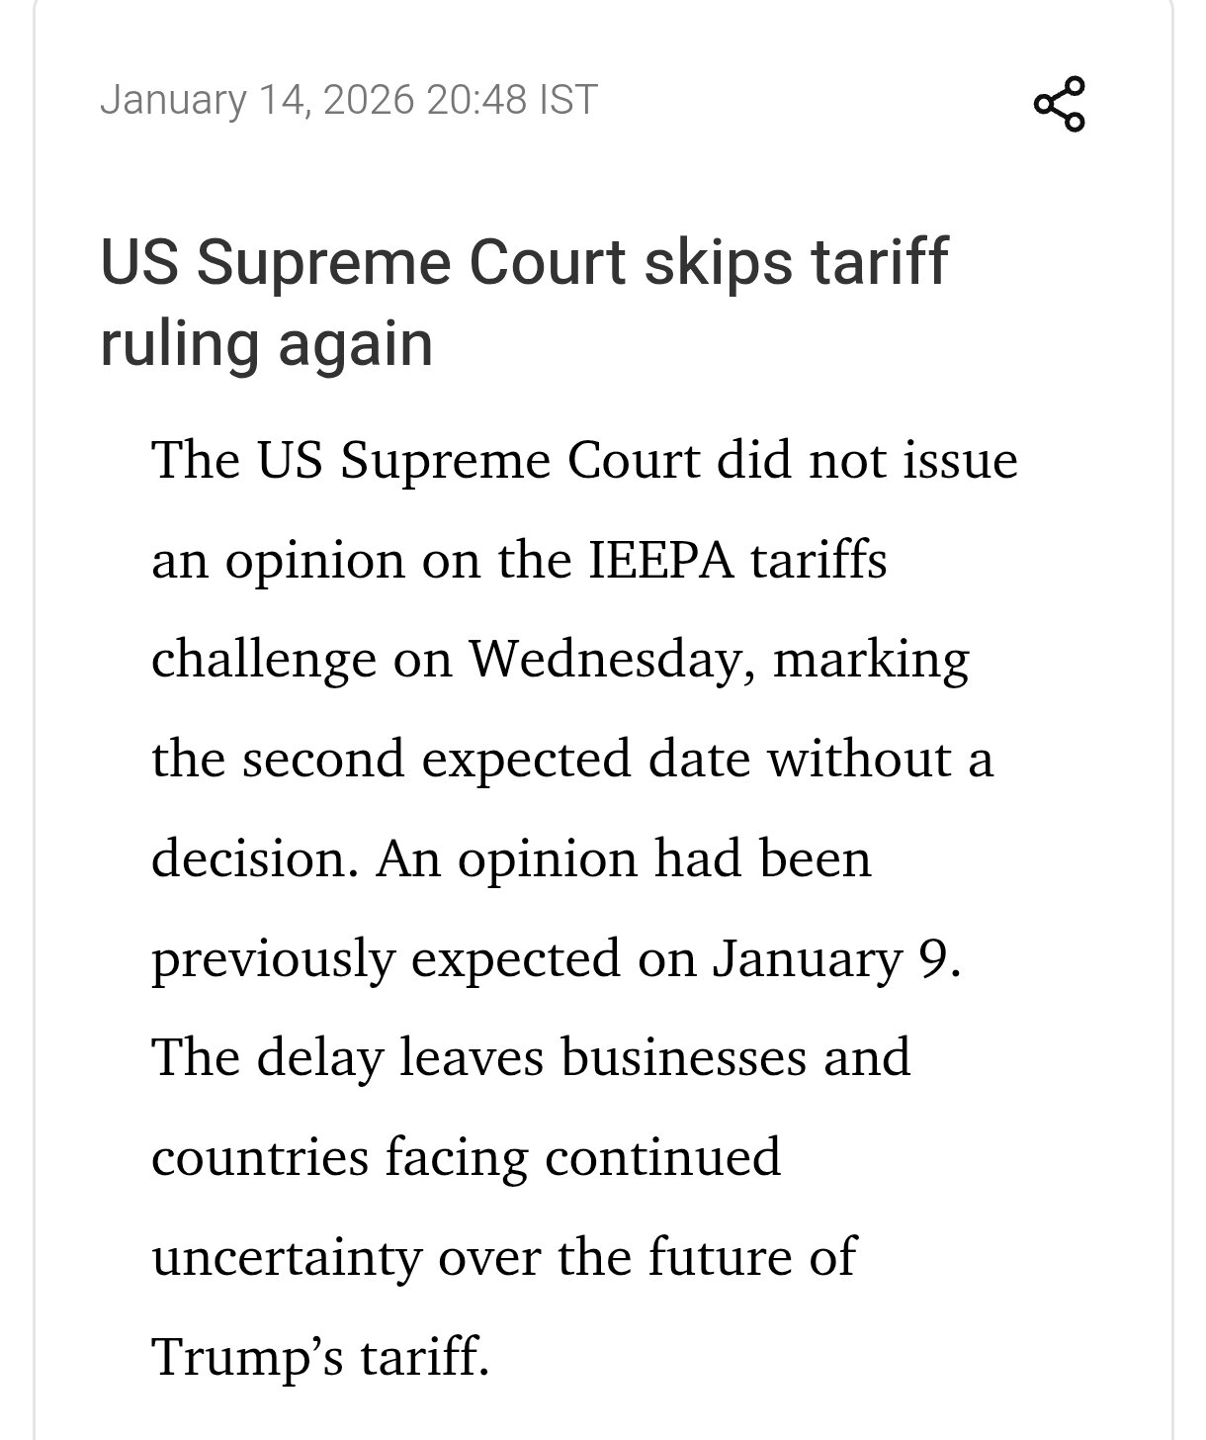Click the share icon
Image resolution: width=1206 pixels, height=1440 pixels.
click(1059, 103)
